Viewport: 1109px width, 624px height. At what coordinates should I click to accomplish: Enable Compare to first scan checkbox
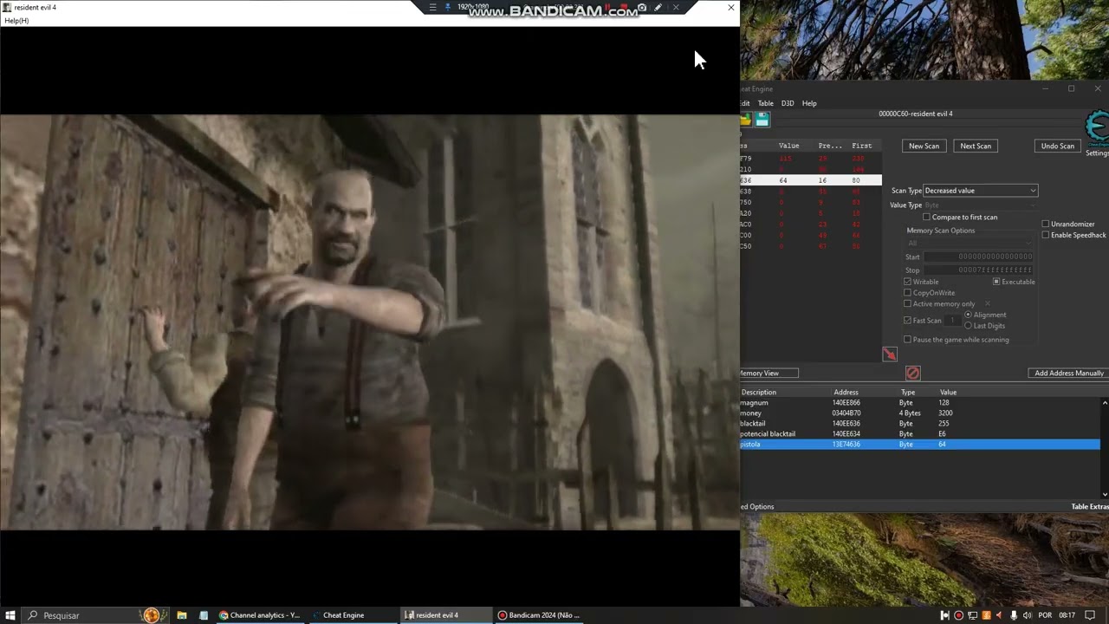click(926, 217)
